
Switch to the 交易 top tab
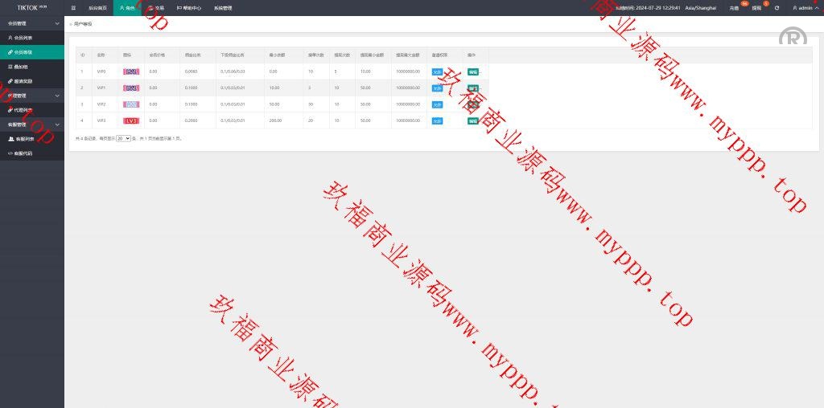click(156, 7)
